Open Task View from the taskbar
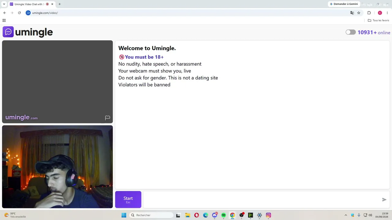This screenshot has width=392, height=220. tap(178, 215)
